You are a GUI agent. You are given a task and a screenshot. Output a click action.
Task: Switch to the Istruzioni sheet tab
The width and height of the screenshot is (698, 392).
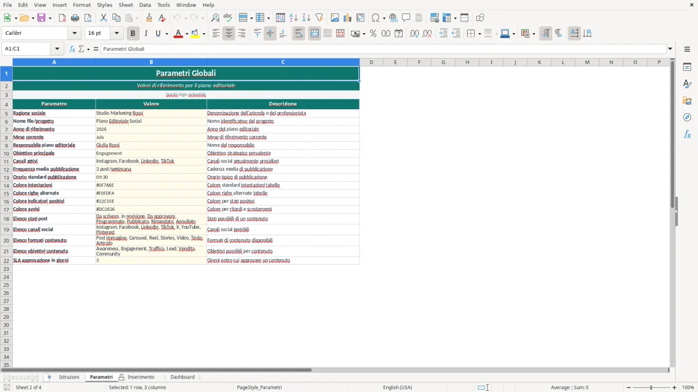click(x=69, y=377)
